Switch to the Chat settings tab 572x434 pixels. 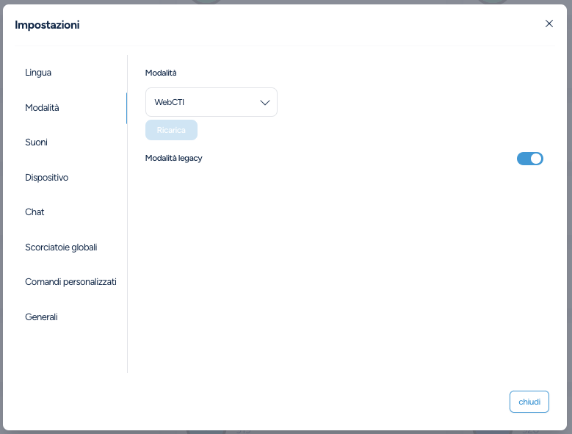[x=35, y=211]
